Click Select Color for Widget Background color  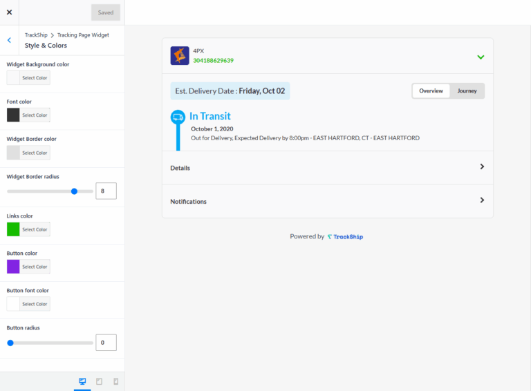point(35,78)
